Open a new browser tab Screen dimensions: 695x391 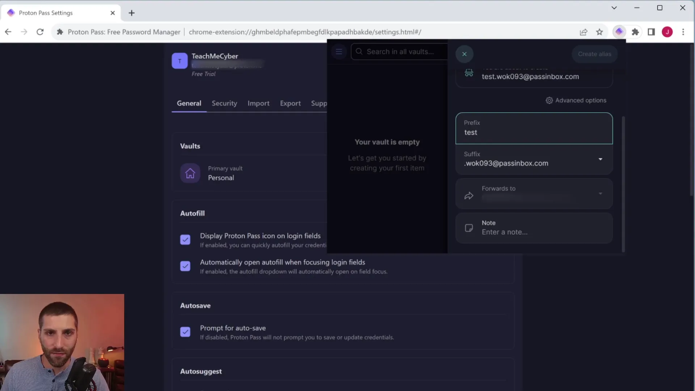pyautogui.click(x=132, y=13)
